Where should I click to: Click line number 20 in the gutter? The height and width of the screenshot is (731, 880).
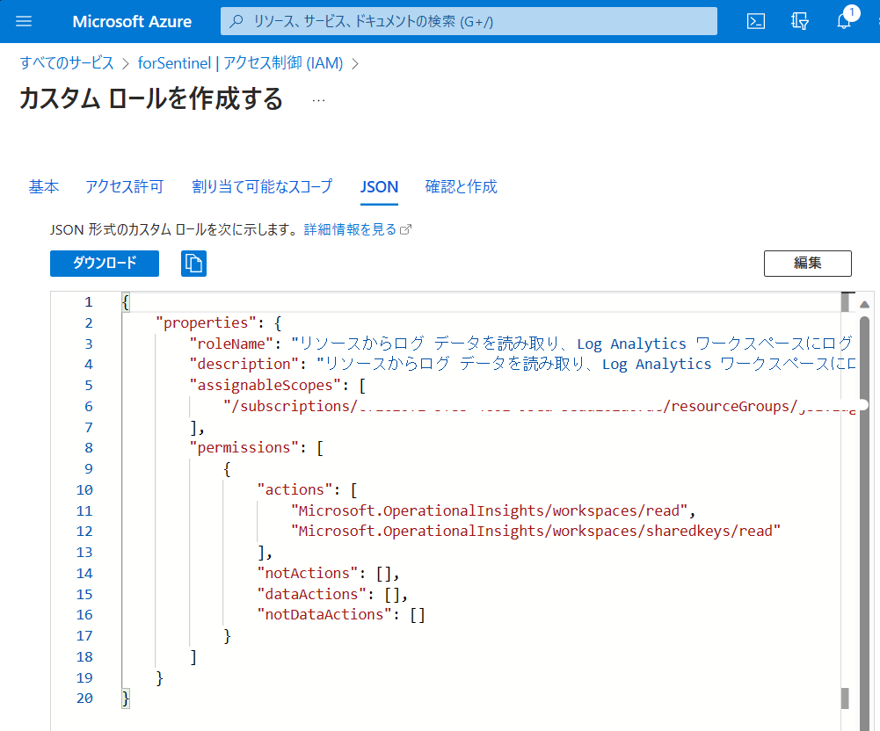[84, 698]
